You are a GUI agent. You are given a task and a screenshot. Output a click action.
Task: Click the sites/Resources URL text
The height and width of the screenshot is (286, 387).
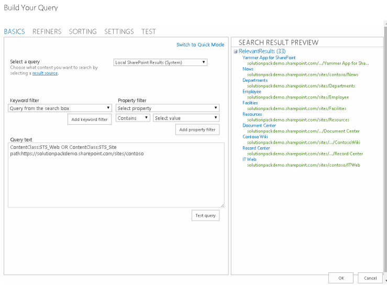click(x=298, y=120)
